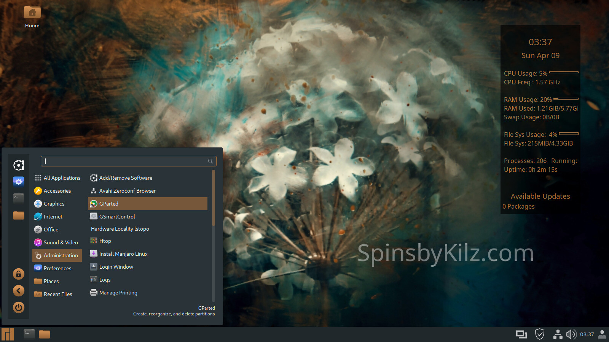Launch terminal from the taskbar
Viewport: 609px width, 342px height.
(29, 334)
